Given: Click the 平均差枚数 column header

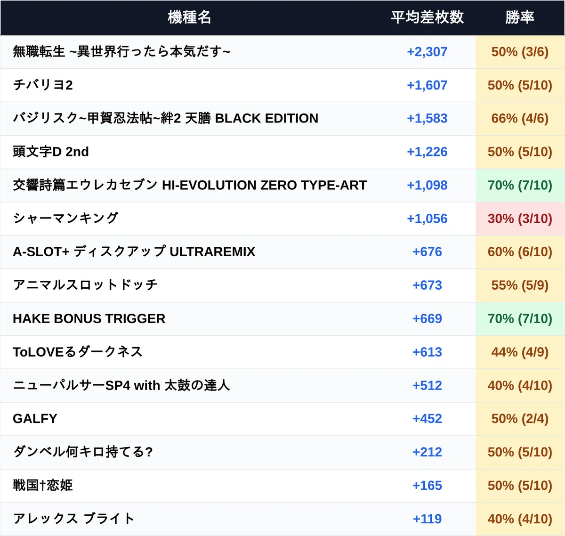Looking at the screenshot, I should point(427,17).
